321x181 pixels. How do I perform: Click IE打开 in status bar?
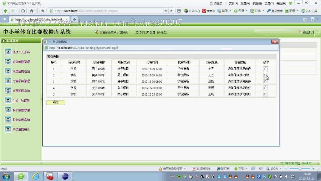tap(223, 169)
